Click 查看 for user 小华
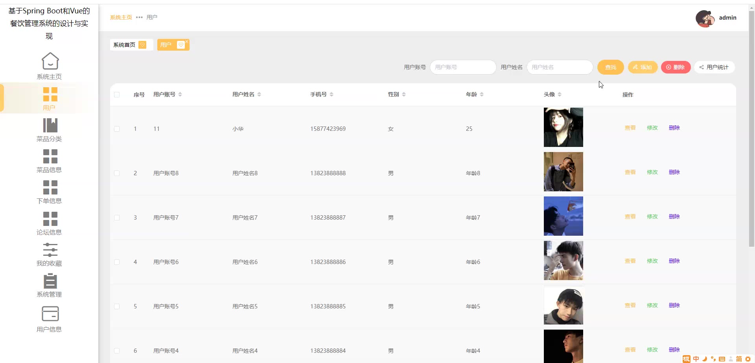Image resolution: width=755 pixels, height=363 pixels. (x=630, y=128)
